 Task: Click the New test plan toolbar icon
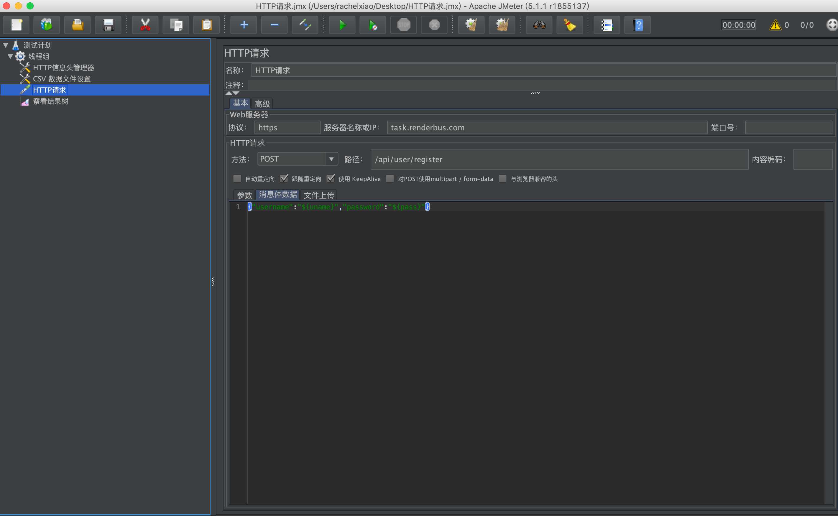[x=17, y=25]
